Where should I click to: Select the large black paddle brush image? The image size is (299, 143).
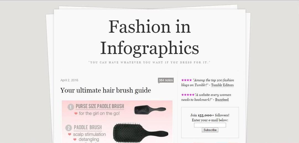(141, 132)
